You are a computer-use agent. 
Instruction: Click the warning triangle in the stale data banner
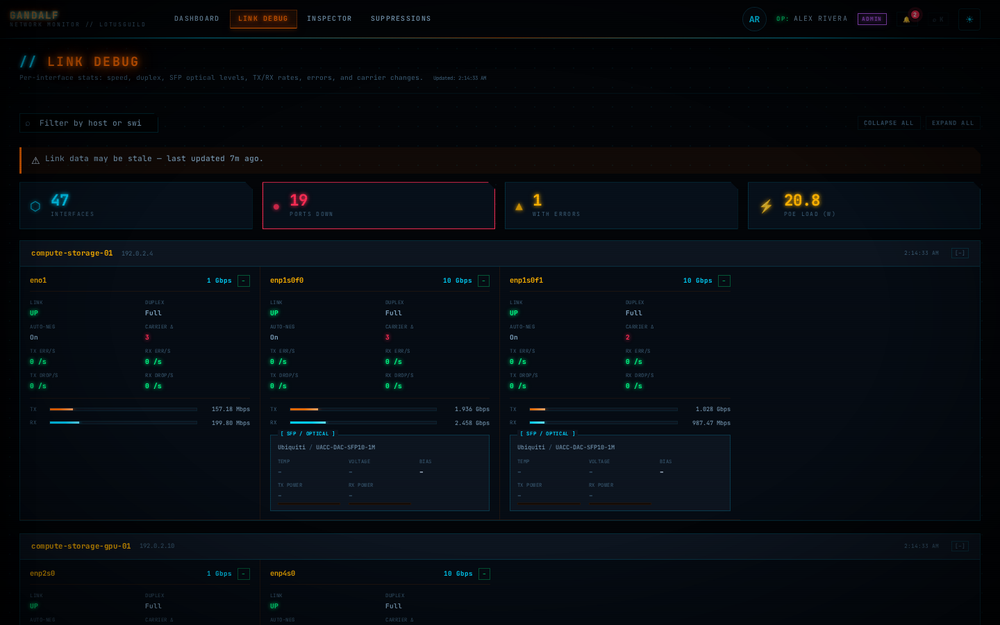pos(35,160)
